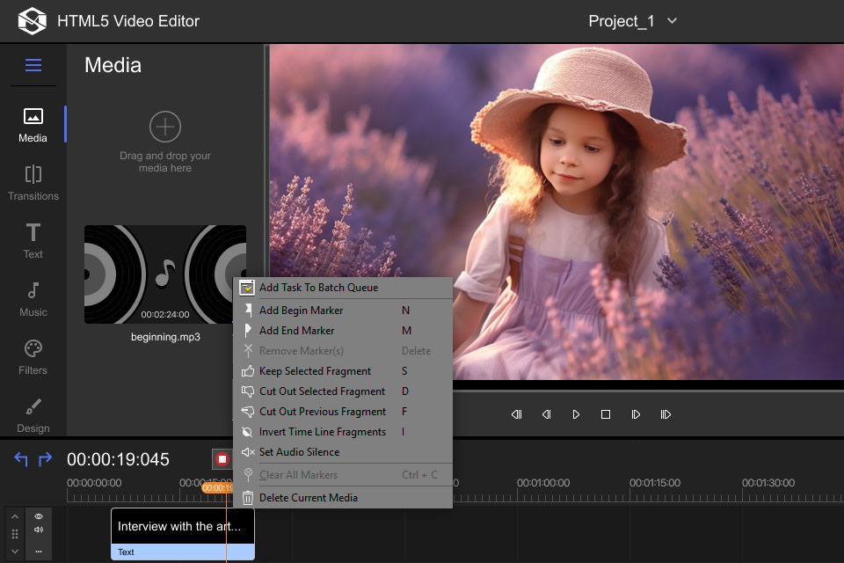The height and width of the screenshot is (563, 844).
Task: Open the Music panel
Action: point(33,299)
